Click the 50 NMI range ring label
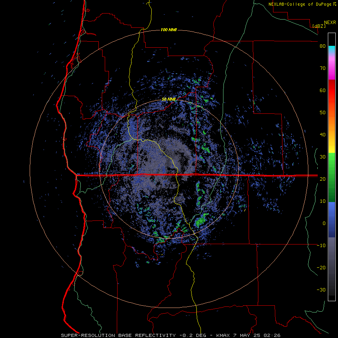Viewport: 338px width, 338px height. pos(169,99)
